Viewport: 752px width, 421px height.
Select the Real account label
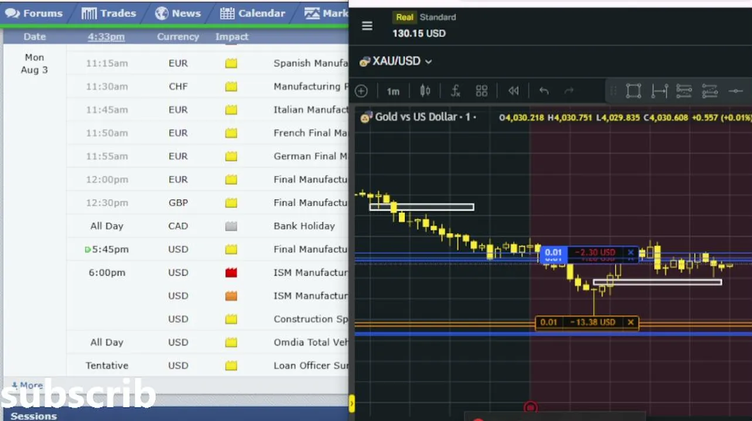[x=404, y=17]
